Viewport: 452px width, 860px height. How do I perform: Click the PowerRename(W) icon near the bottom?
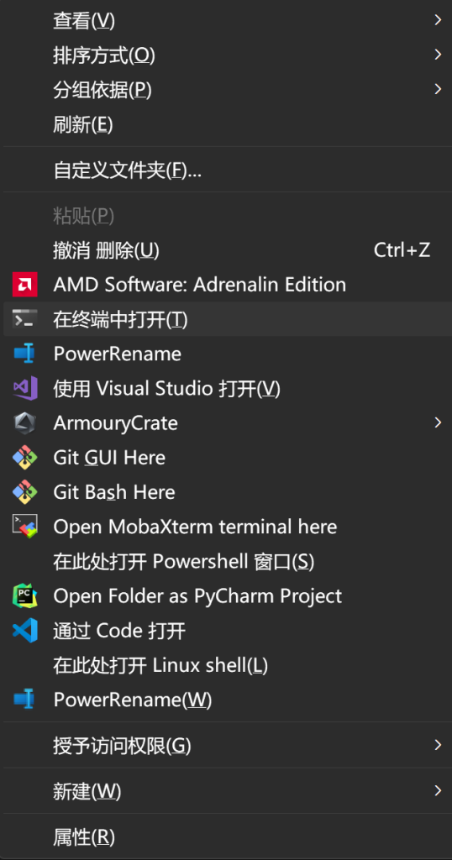click(x=24, y=700)
